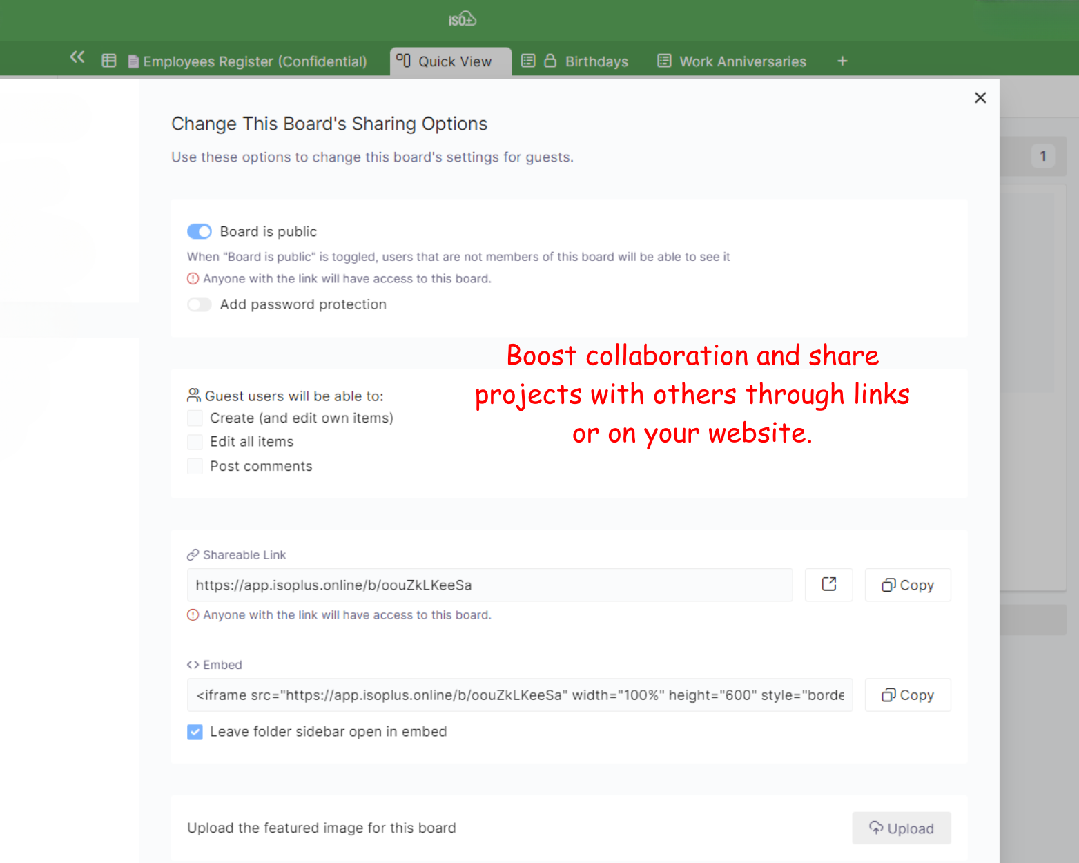The width and height of the screenshot is (1079, 863).
Task: Upload a featured image for board
Action: tap(901, 828)
